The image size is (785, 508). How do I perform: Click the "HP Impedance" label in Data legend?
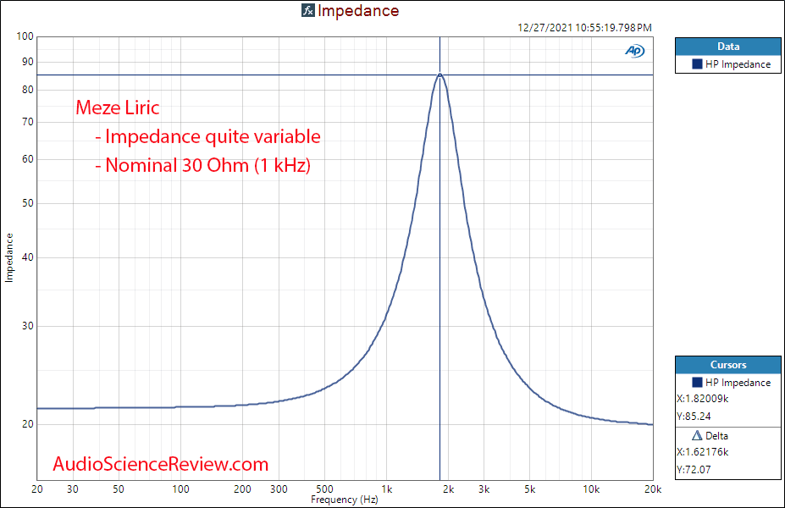click(738, 64)
